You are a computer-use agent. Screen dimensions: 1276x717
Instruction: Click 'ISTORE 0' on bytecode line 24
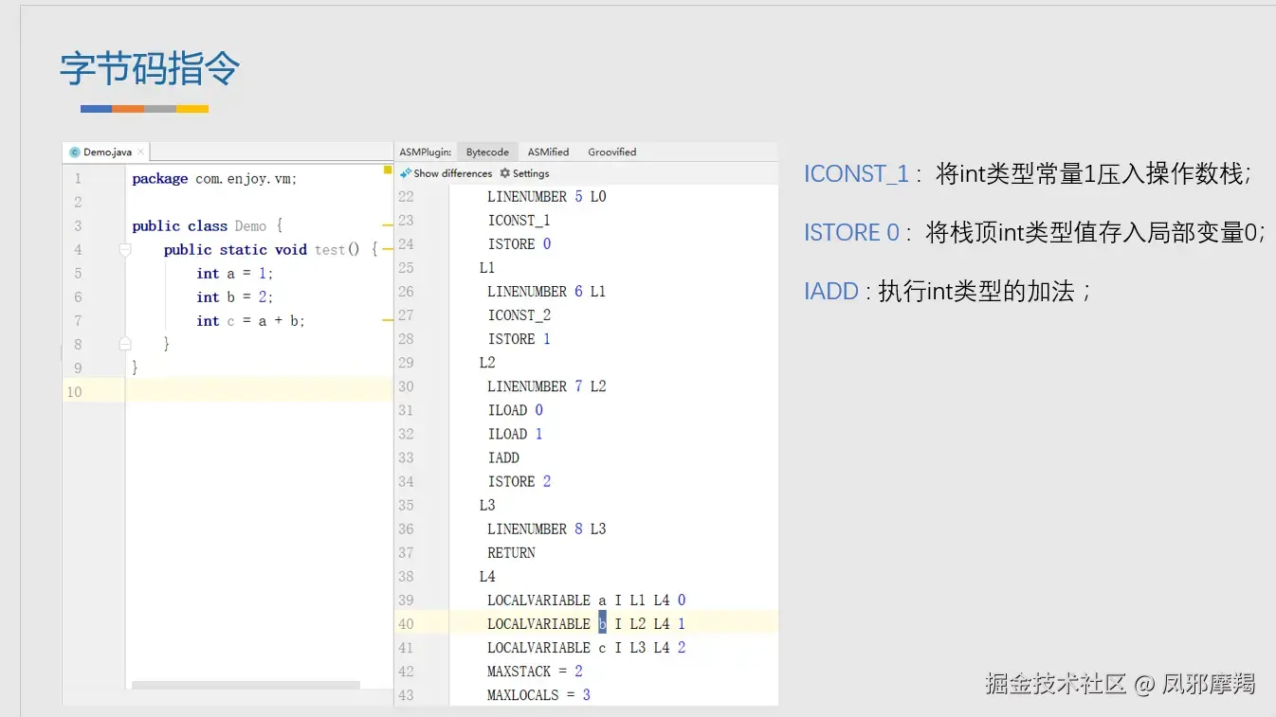pyautogui.click(x=519, y=244)
